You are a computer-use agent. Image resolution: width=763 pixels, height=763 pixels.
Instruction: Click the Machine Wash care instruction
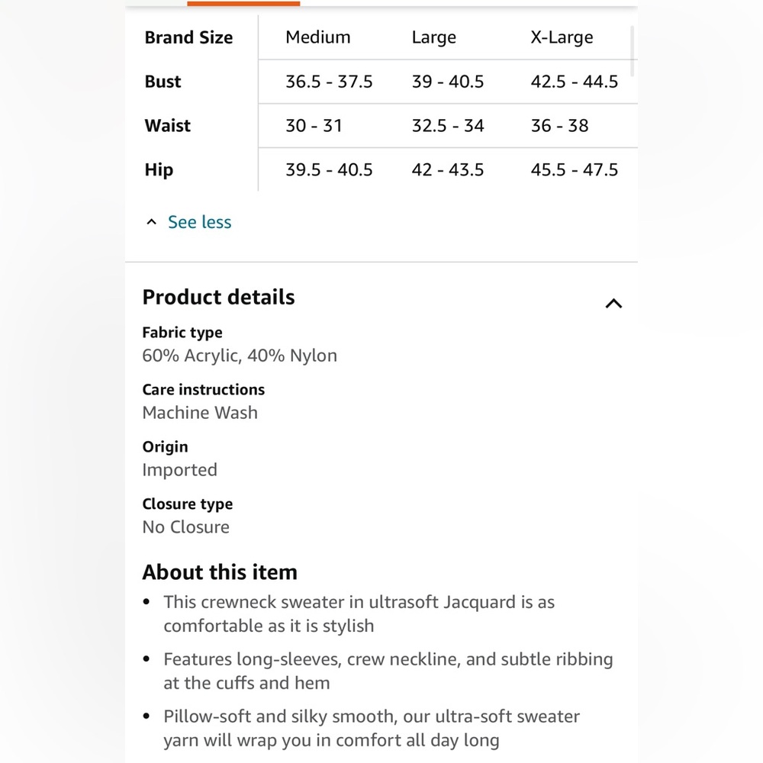point(200,413)
